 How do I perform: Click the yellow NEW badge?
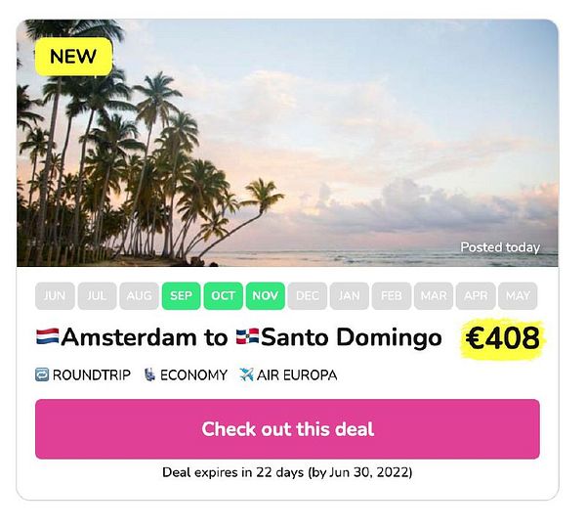73,57
